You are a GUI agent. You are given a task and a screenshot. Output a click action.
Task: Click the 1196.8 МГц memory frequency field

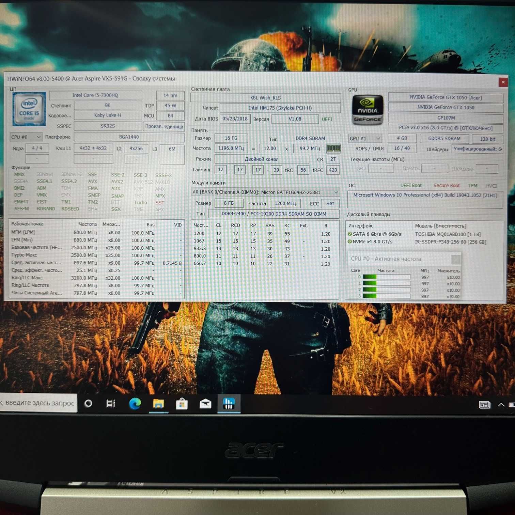click(231, 149)
